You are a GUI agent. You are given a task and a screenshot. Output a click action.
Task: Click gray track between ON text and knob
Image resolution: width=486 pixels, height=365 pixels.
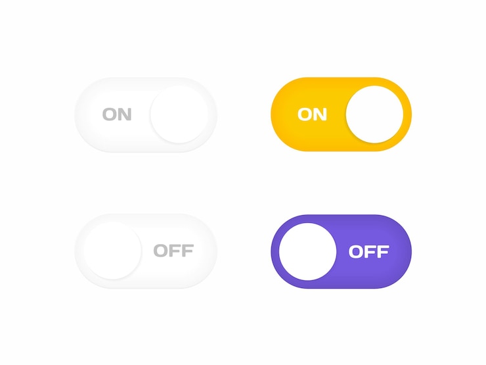[x=141, y=114]
